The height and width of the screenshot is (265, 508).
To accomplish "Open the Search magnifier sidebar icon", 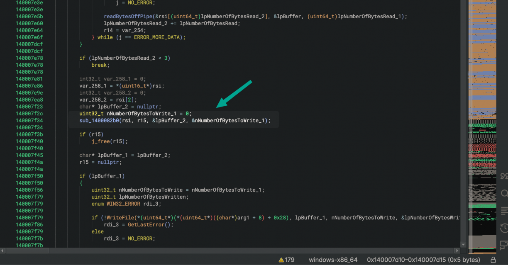I will click(x=504, y=194).
